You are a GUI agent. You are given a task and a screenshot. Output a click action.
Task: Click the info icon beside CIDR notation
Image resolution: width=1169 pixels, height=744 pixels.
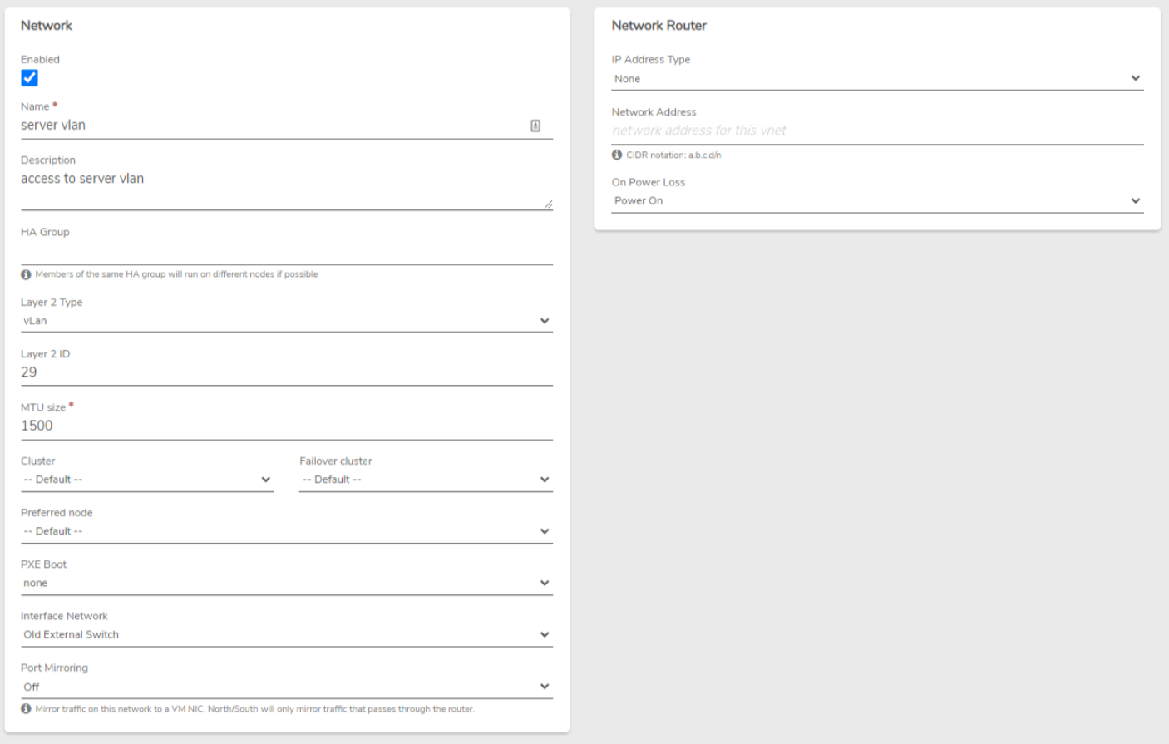[x=617, y=155]
